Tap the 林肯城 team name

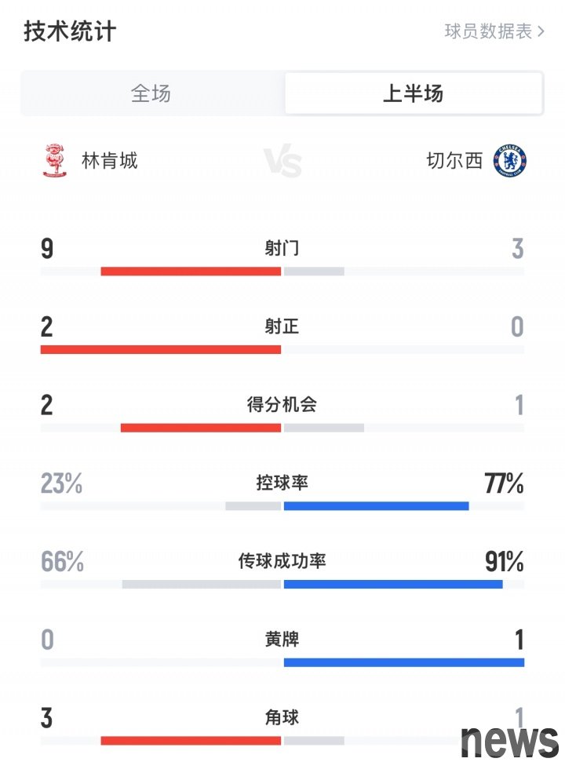[x=110, y=161]
